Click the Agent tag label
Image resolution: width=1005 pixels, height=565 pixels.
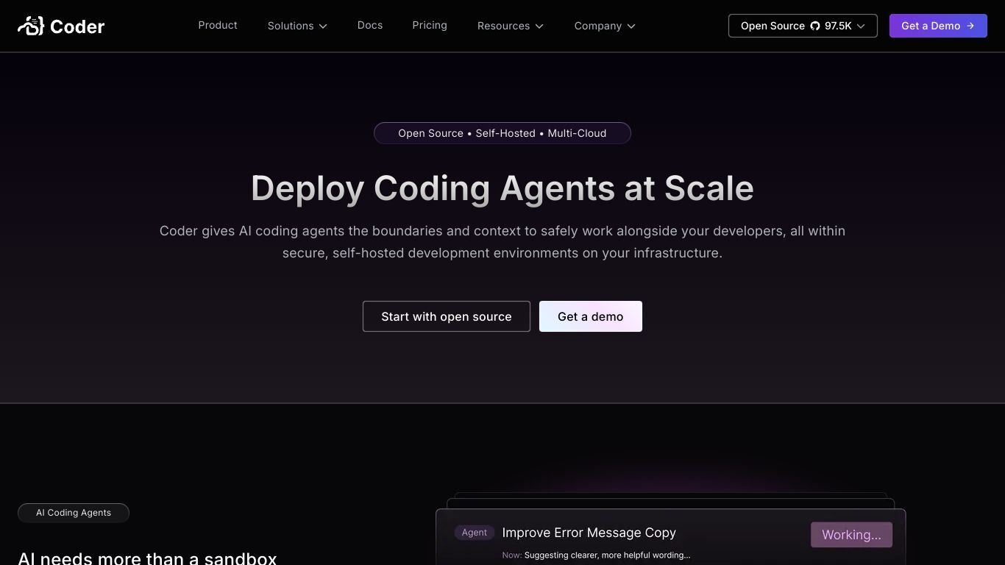(475, 533)
